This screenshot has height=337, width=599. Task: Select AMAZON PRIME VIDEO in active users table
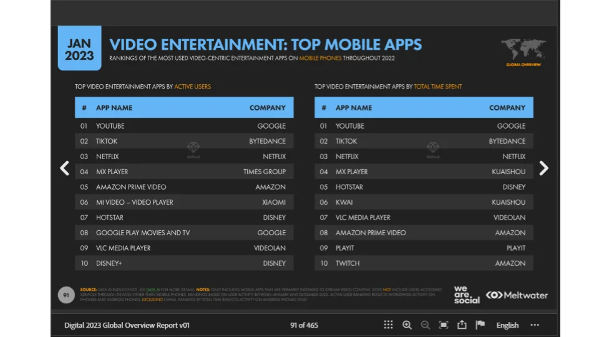(x=131, y=187)
